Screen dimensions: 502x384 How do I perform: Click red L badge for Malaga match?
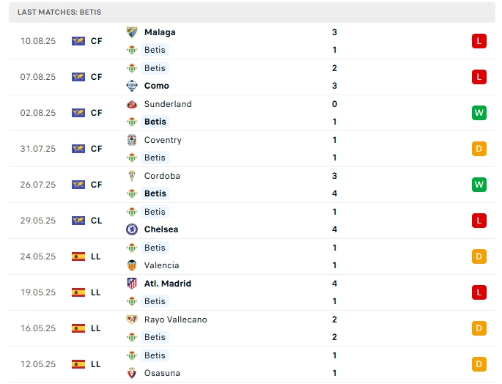point(479,41)
